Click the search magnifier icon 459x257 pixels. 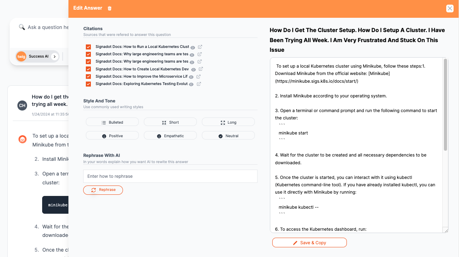tap(22, 27)
